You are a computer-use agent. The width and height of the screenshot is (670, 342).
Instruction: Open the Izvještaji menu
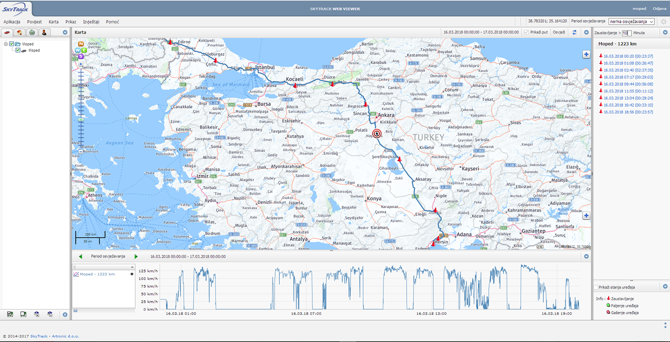(91, 22)
